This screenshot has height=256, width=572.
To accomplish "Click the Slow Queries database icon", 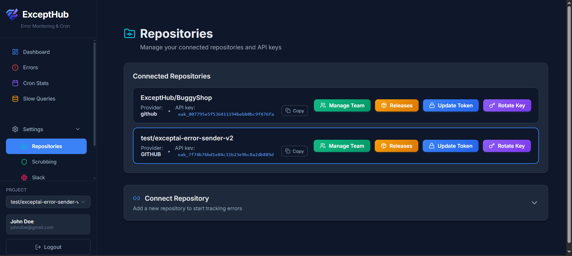I will tap(15, 99).
